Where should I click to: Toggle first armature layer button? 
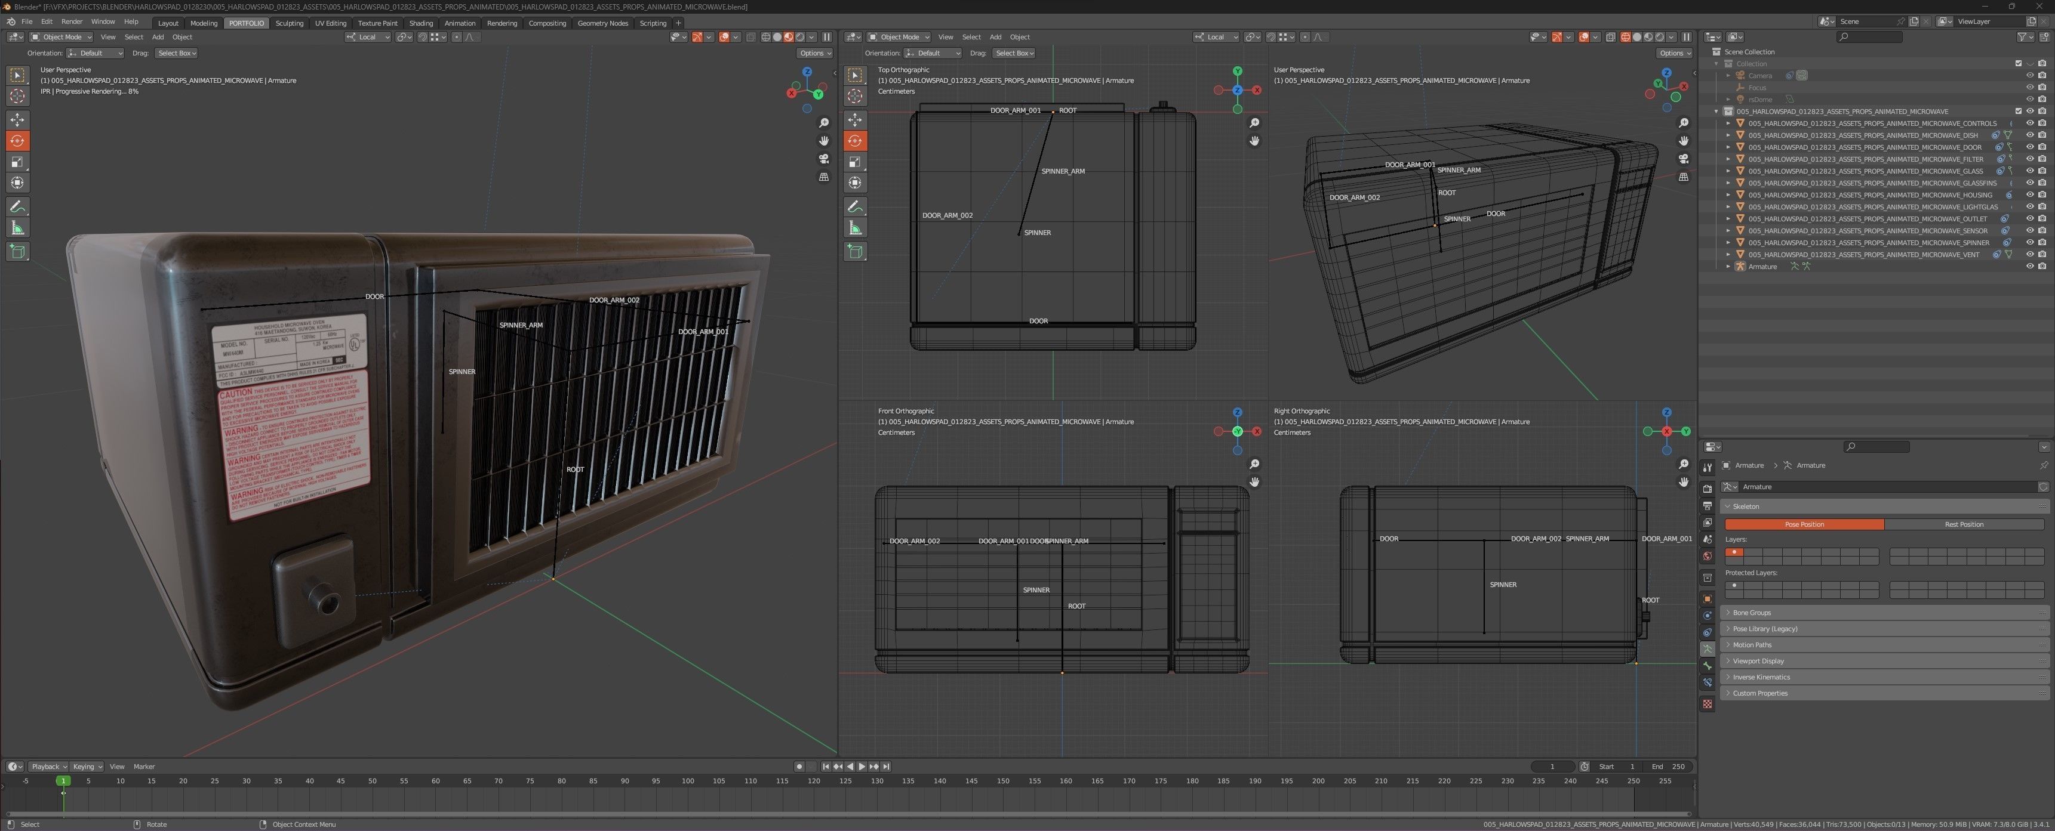(1734, 552)
